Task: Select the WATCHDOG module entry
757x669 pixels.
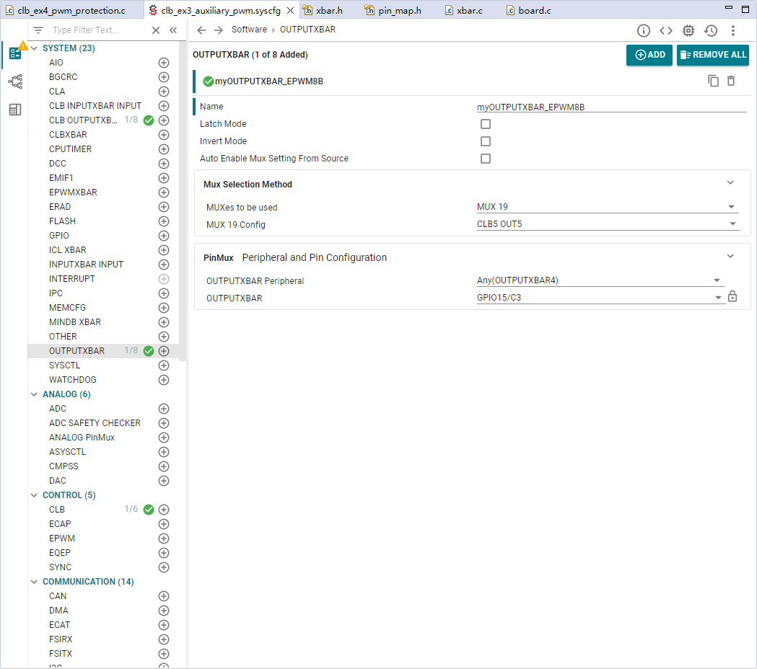Action: (x=72, y=380)
